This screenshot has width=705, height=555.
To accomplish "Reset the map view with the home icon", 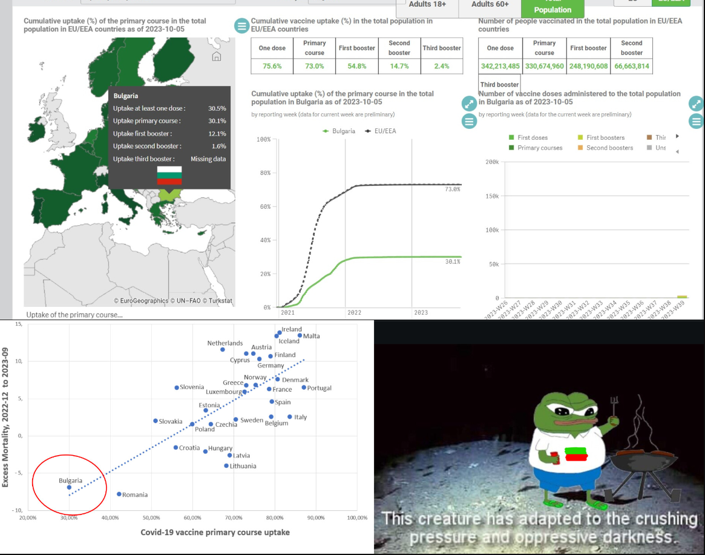I will pos(216,57).
